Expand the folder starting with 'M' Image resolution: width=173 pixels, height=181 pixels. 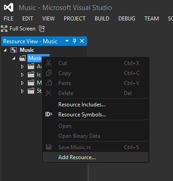[x=22, y=83]
